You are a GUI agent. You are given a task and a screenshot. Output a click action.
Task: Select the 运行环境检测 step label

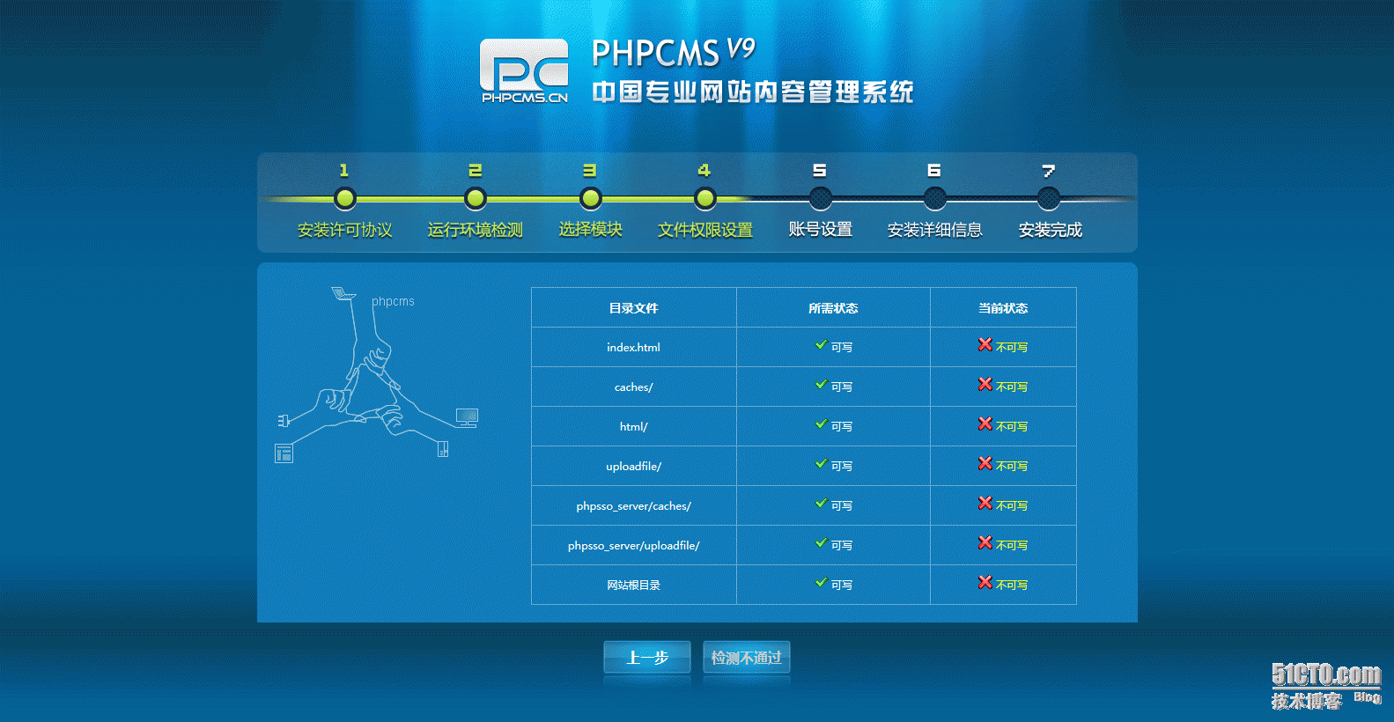pyautogui.click(x=476, y=230)
